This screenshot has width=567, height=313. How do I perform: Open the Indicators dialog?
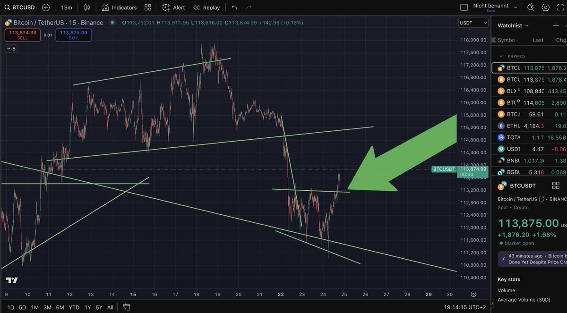(x=119, y=8)
